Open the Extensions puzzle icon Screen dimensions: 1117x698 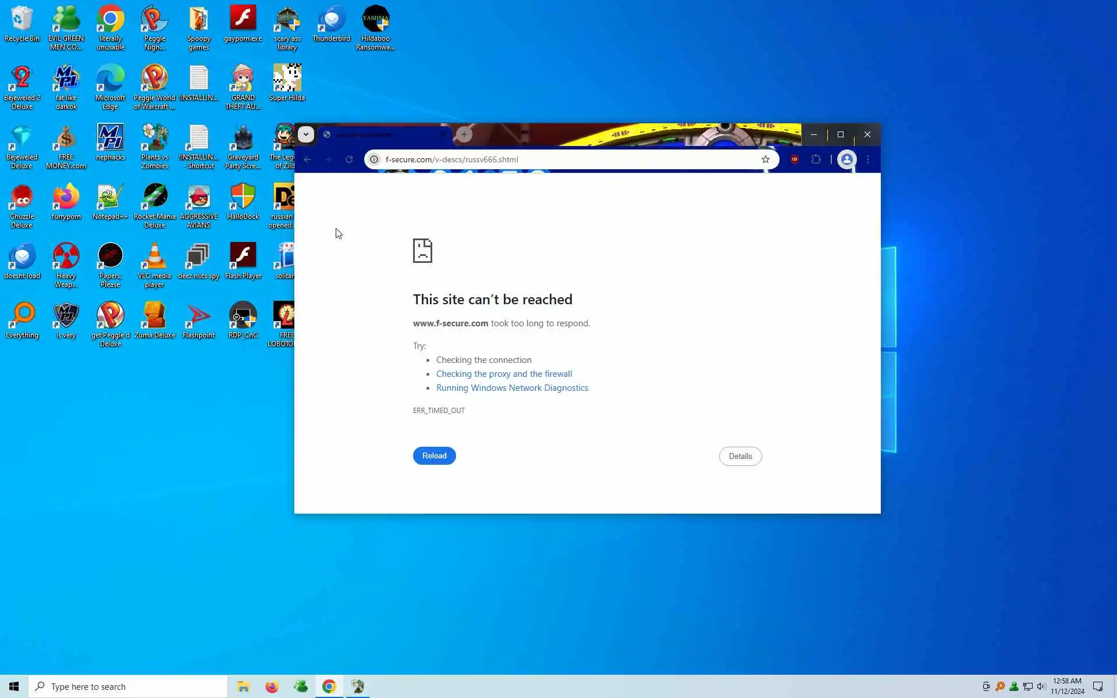(x=816, y=159)
